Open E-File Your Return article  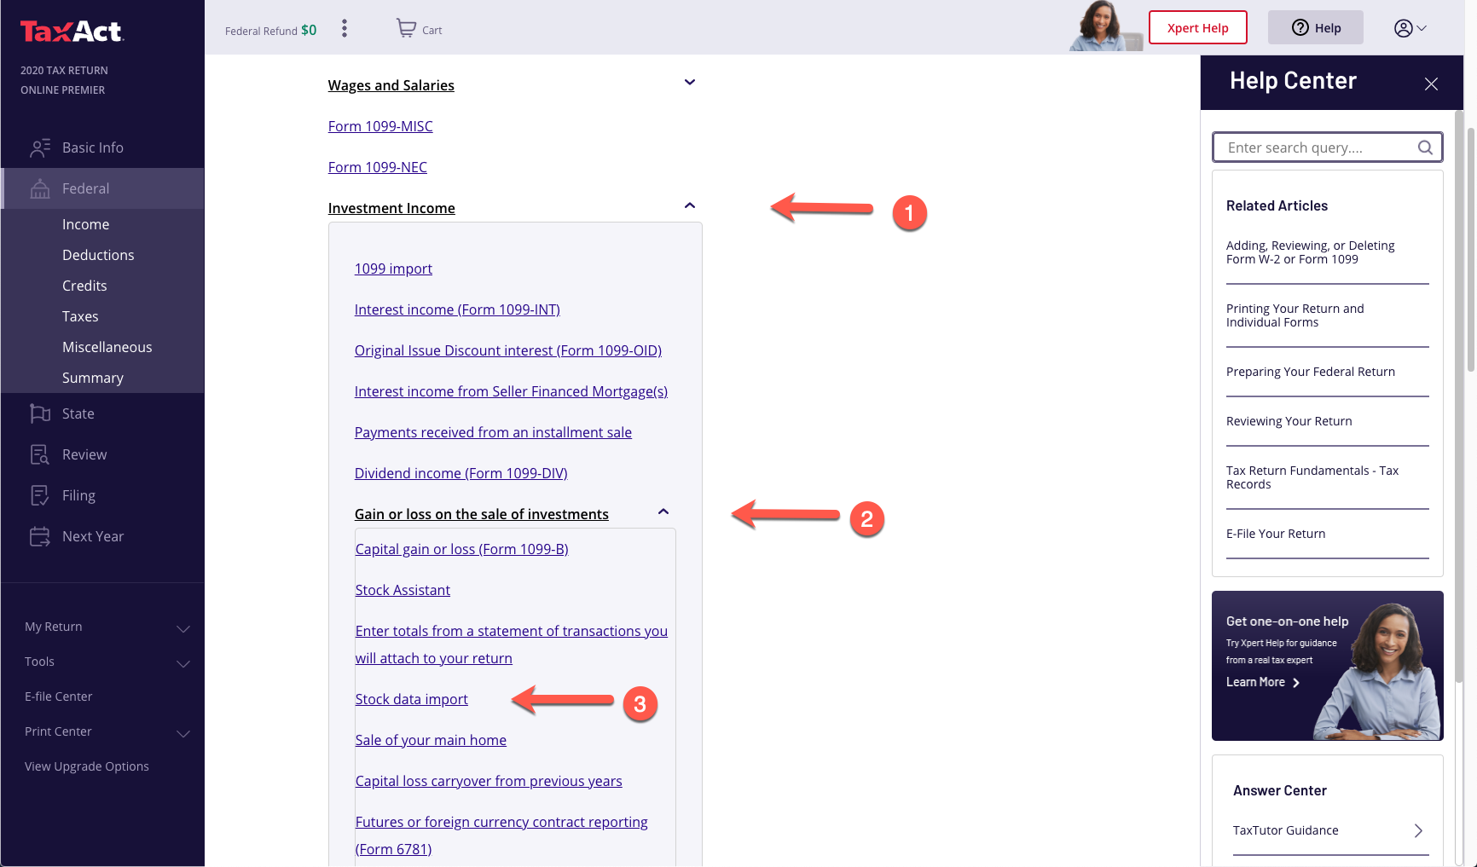click(1276, 534)
